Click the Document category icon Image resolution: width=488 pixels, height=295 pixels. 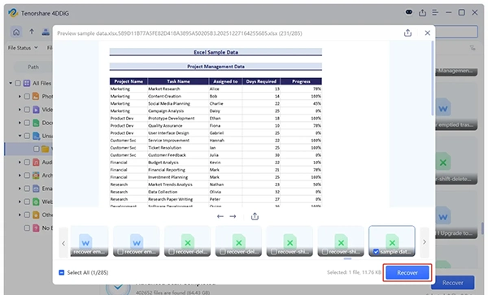pyautogui.click(x=36, y=123)
